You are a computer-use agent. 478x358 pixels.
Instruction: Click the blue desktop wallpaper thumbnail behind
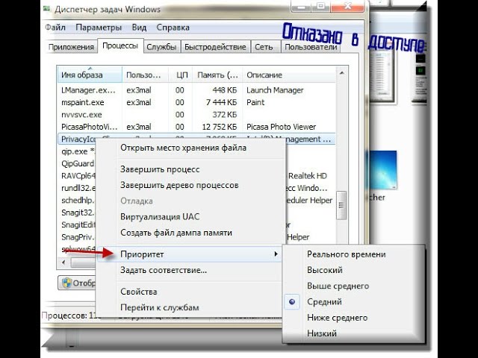coord(383,170)
